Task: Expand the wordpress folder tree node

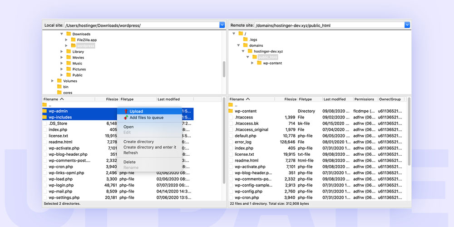Action: click(66, 45)
